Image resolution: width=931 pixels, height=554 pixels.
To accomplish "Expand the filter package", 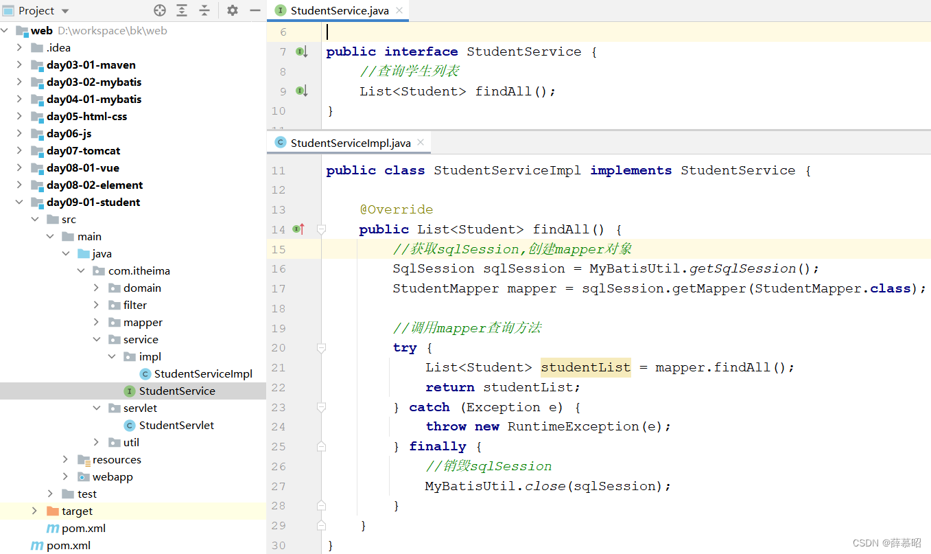I will (97, 305).
